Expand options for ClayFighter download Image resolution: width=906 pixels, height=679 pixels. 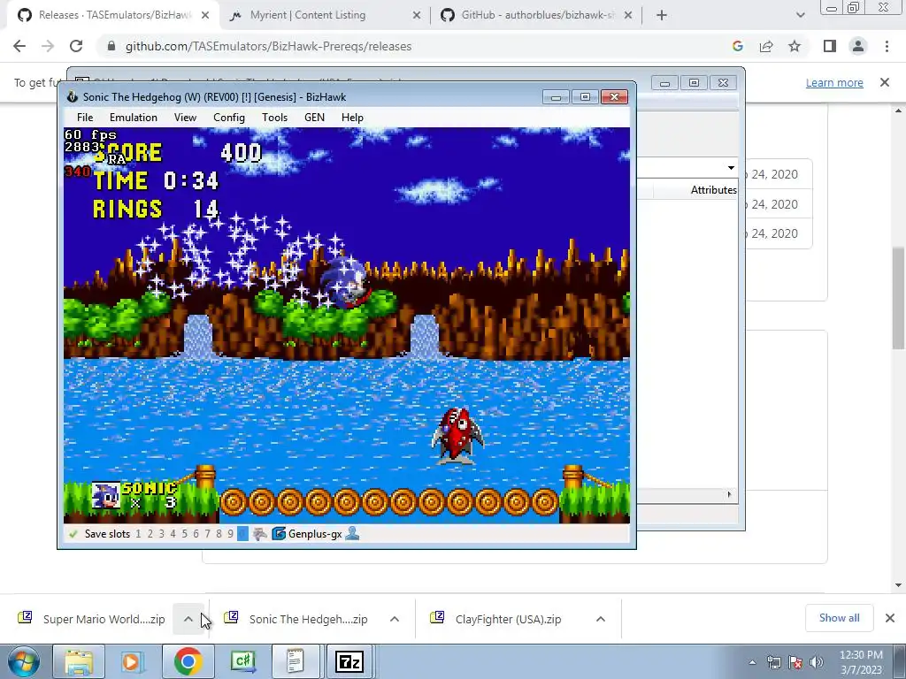point(601,619)
